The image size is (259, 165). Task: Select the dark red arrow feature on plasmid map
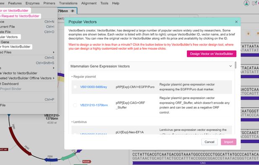tap(20, 141)
